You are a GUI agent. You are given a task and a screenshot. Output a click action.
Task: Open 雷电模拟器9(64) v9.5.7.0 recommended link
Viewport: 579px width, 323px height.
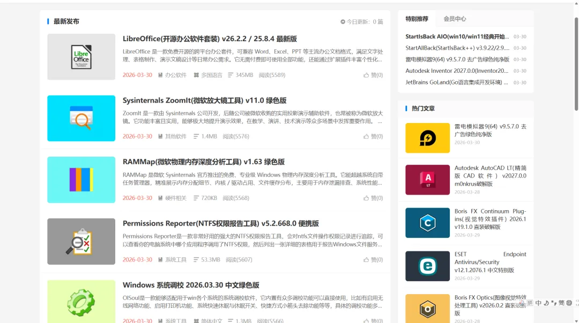pyautogui.click(x=457, y=59)
